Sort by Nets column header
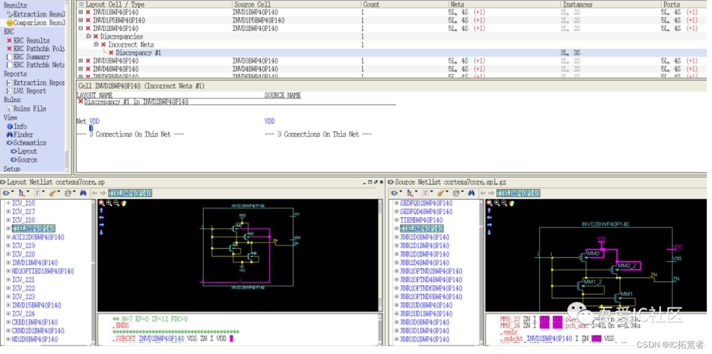Image resolution: width=712 pixels, height=354 pixels. (x=504, y=4)
